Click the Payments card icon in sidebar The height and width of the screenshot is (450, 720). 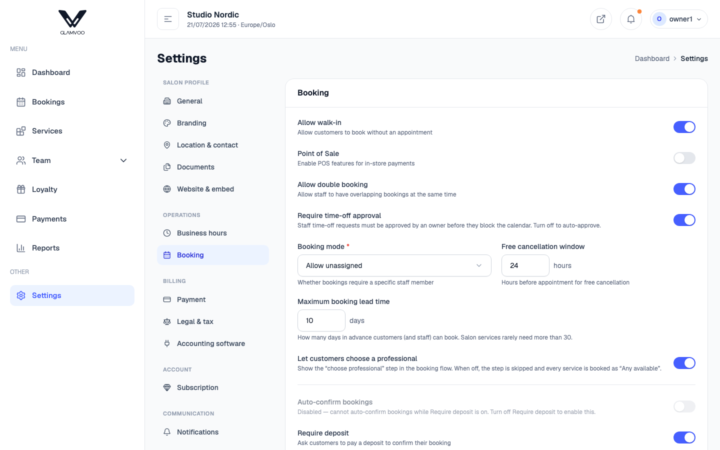pyautogui.click(x=21, y=219)
